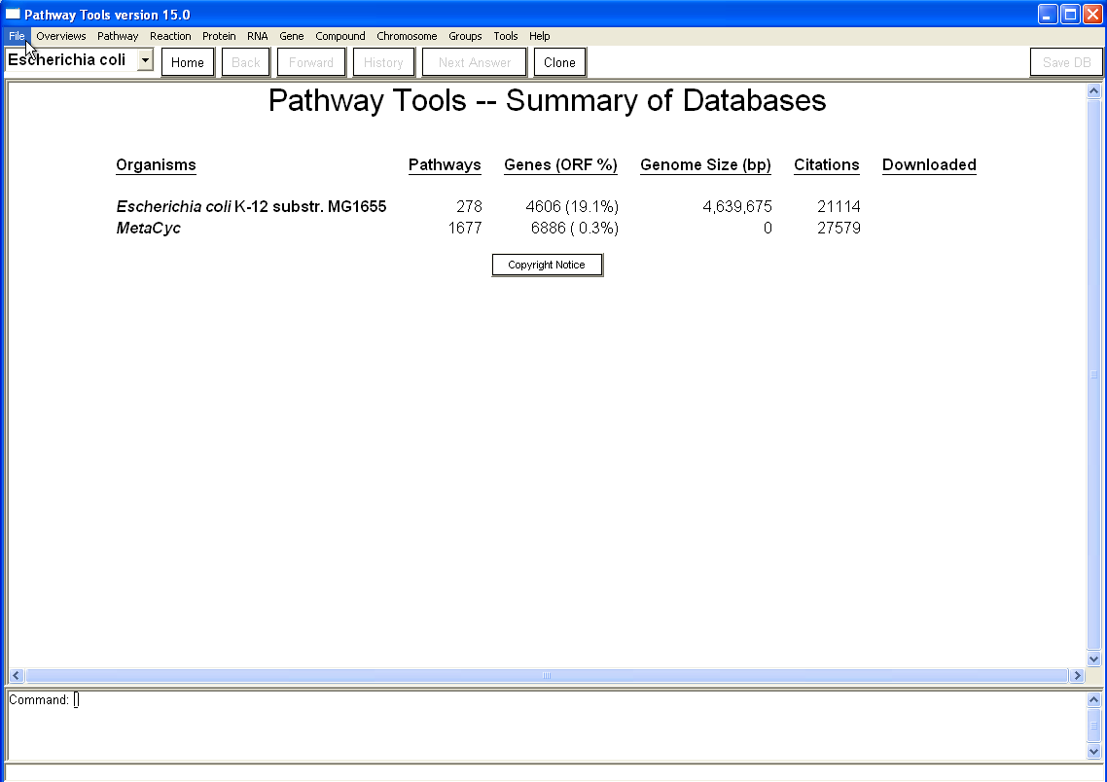Click command pane scroll down arrow
Image resolution: width=1107 pixels, height=782 pixels.
pos(1093,751)
